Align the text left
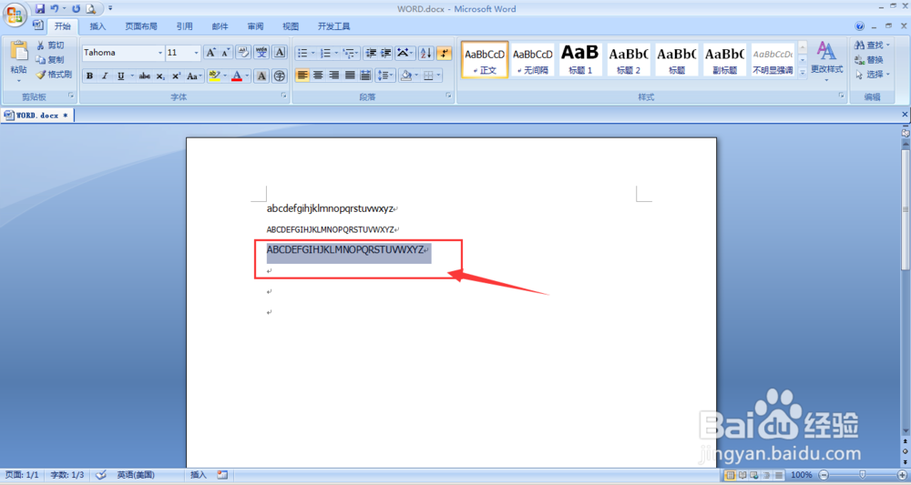911x485 pixels. coord(302,76)
